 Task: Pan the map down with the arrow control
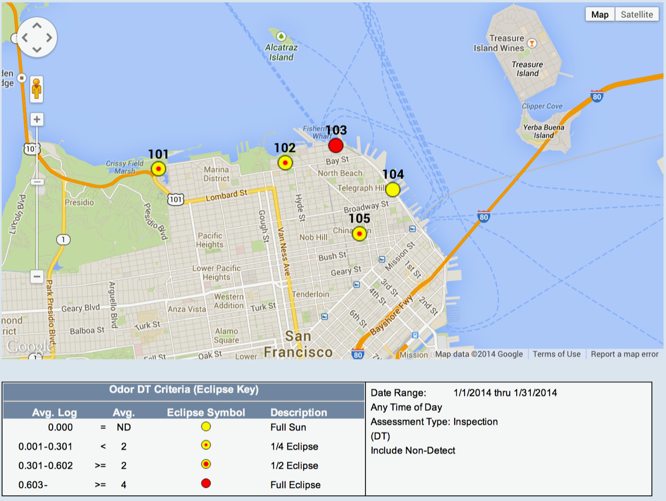[x=37, y=50]
